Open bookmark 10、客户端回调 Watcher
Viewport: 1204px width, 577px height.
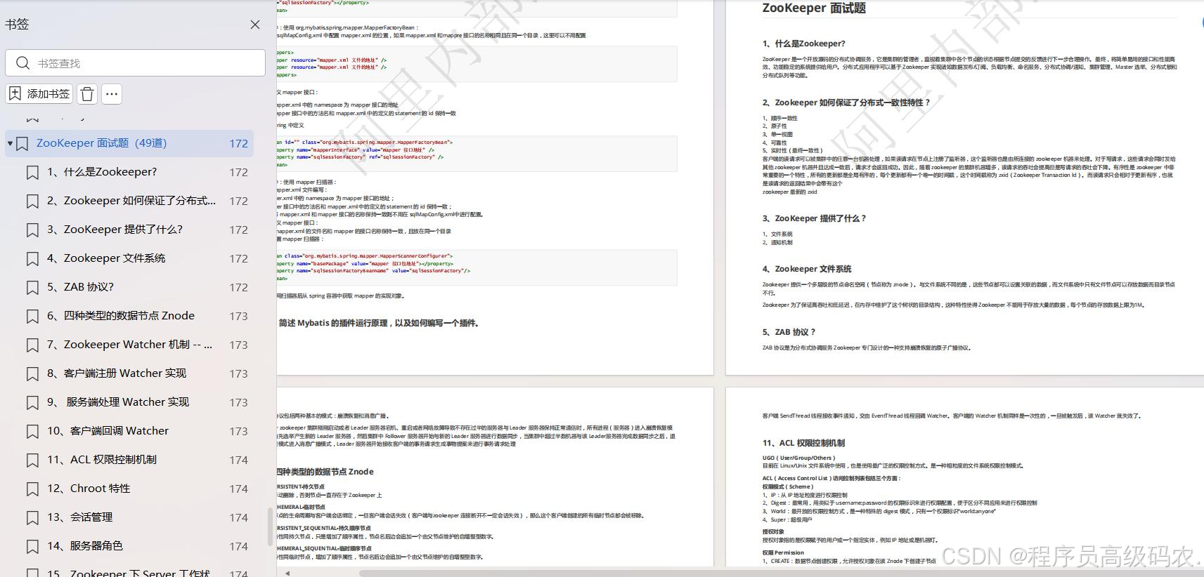pos(108,431)
